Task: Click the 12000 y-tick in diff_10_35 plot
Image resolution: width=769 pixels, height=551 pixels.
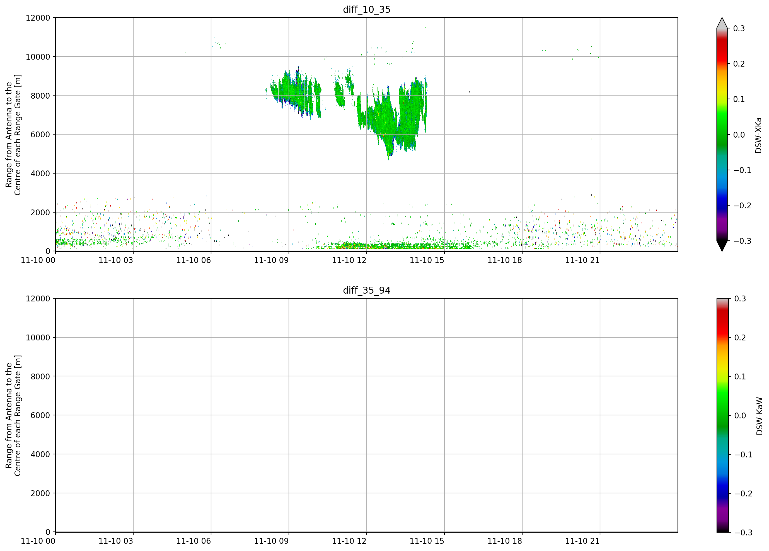Action: [38, 18]
